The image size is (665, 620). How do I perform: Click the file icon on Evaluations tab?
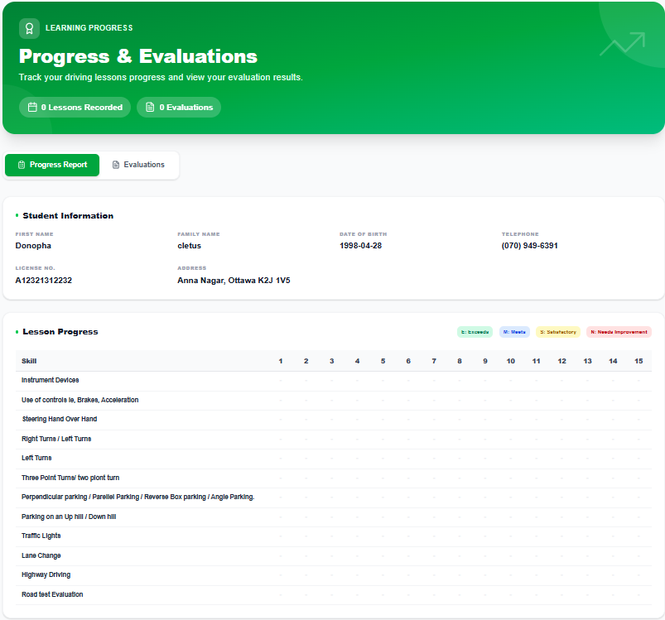116,165
